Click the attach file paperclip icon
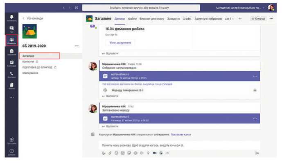 click(110, 153)
